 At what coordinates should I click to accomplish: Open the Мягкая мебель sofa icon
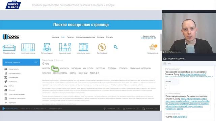(x=9, y=48)
